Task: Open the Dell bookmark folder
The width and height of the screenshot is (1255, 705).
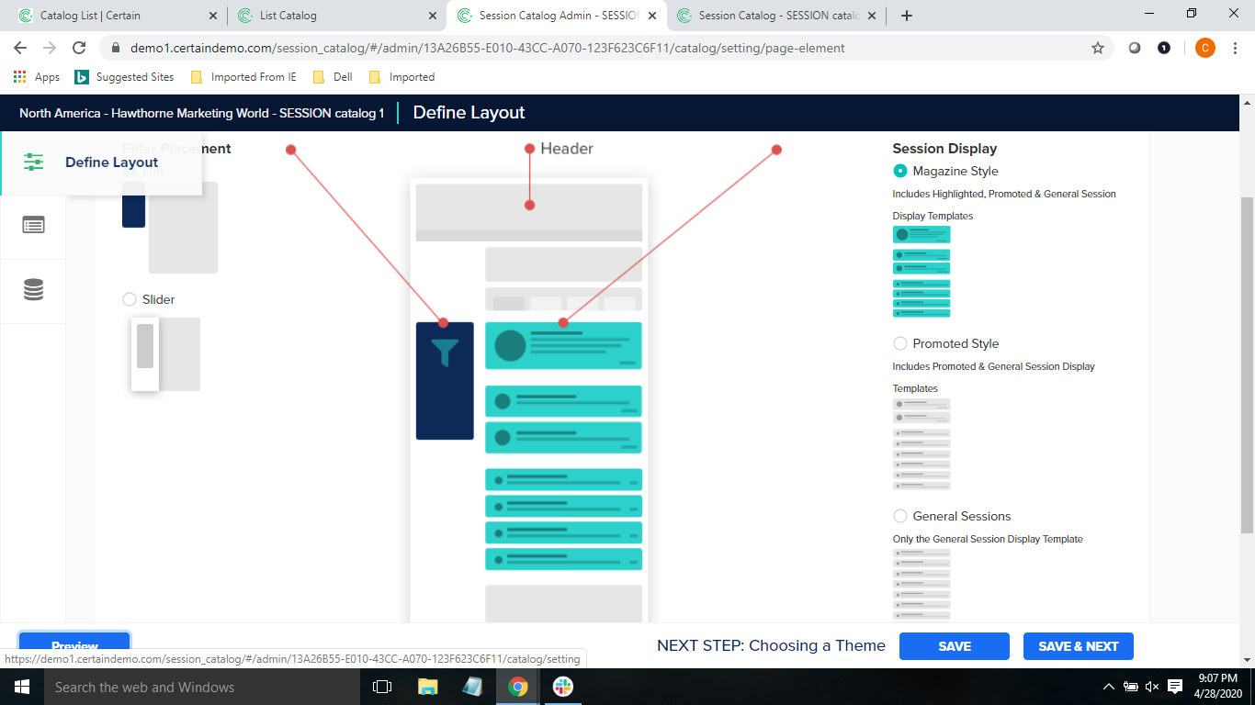Action: point(333,77)
